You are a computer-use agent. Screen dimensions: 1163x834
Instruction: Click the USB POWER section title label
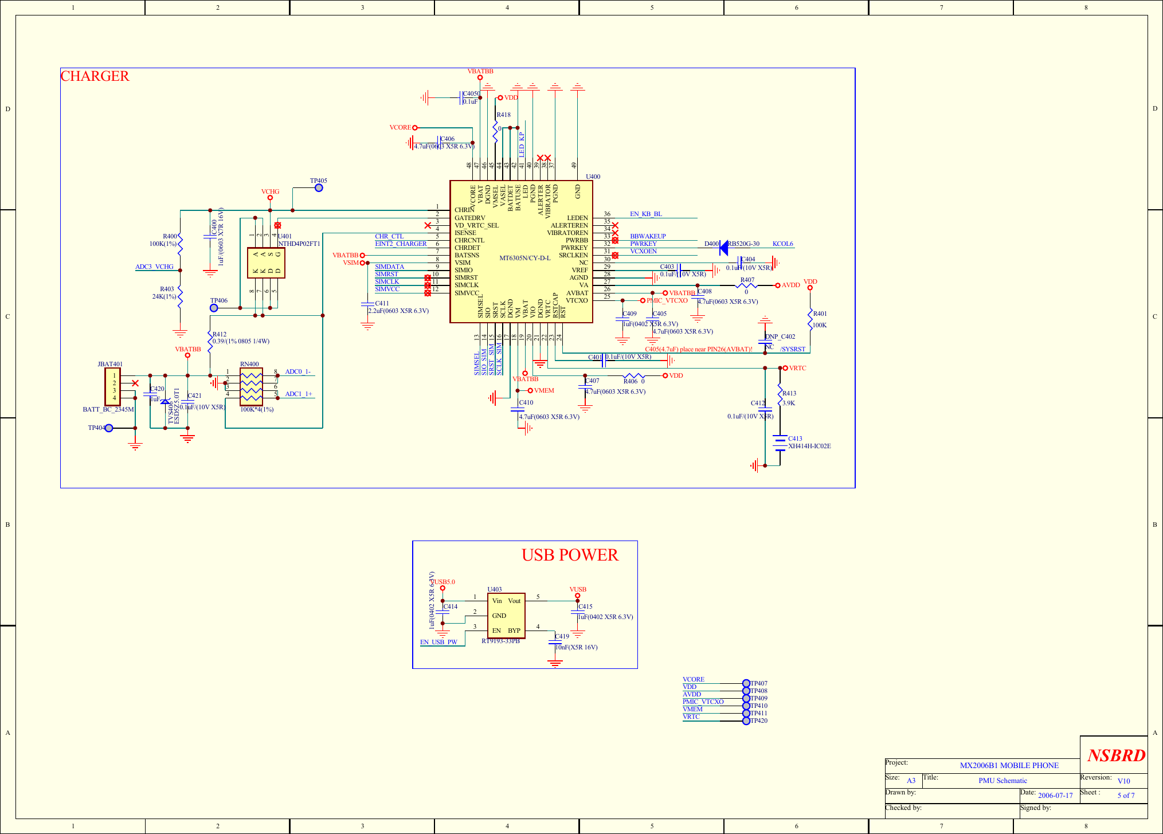pyautogui.click(x=569, y=555)
